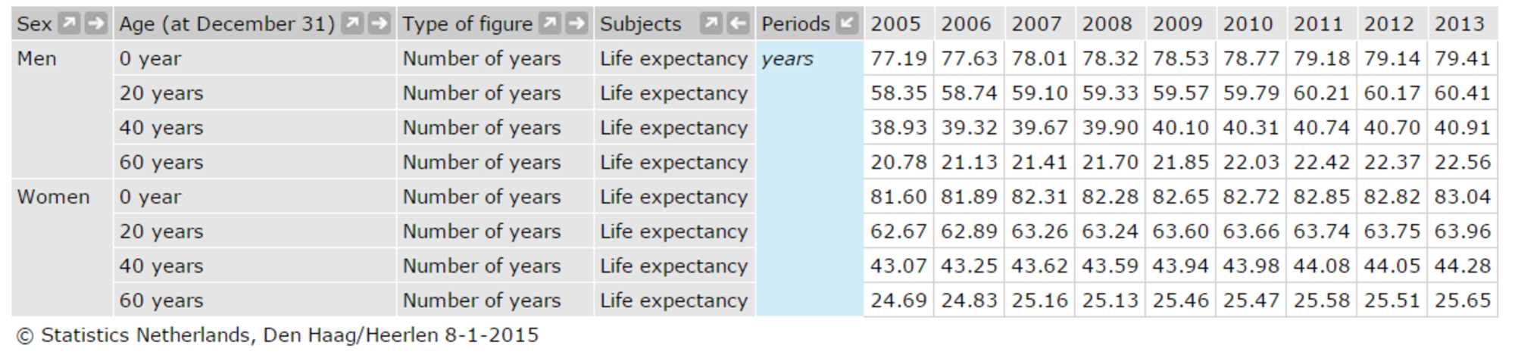Click the right arrow icon beside Sex

click(x=95, y=23)
